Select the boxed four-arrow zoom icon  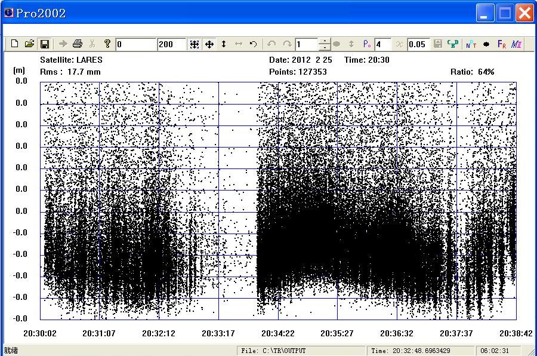pos(194,44)
